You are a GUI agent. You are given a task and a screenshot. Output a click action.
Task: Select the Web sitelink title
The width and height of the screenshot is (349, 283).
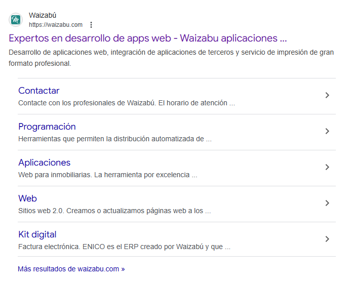pyautogui.click(x=27, y=198)
